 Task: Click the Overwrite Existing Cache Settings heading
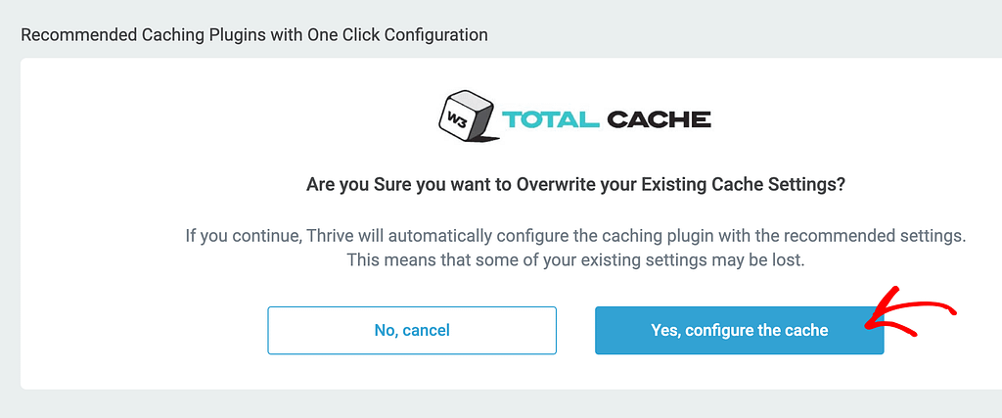(575, 185)
